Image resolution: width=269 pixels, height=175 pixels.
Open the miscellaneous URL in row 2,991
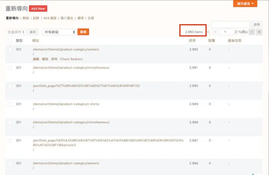pos(71,68)
